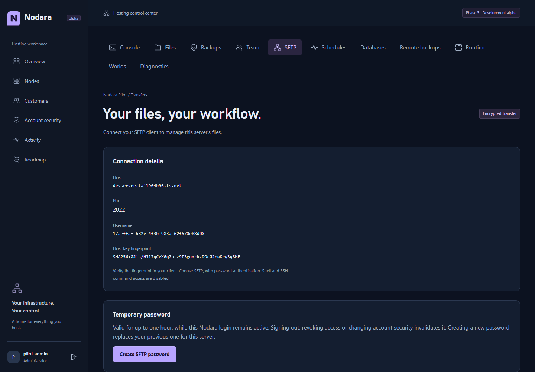Open the Runtime tab
The width and height of the screenshot is (535, 372).
tap(471, 48)
